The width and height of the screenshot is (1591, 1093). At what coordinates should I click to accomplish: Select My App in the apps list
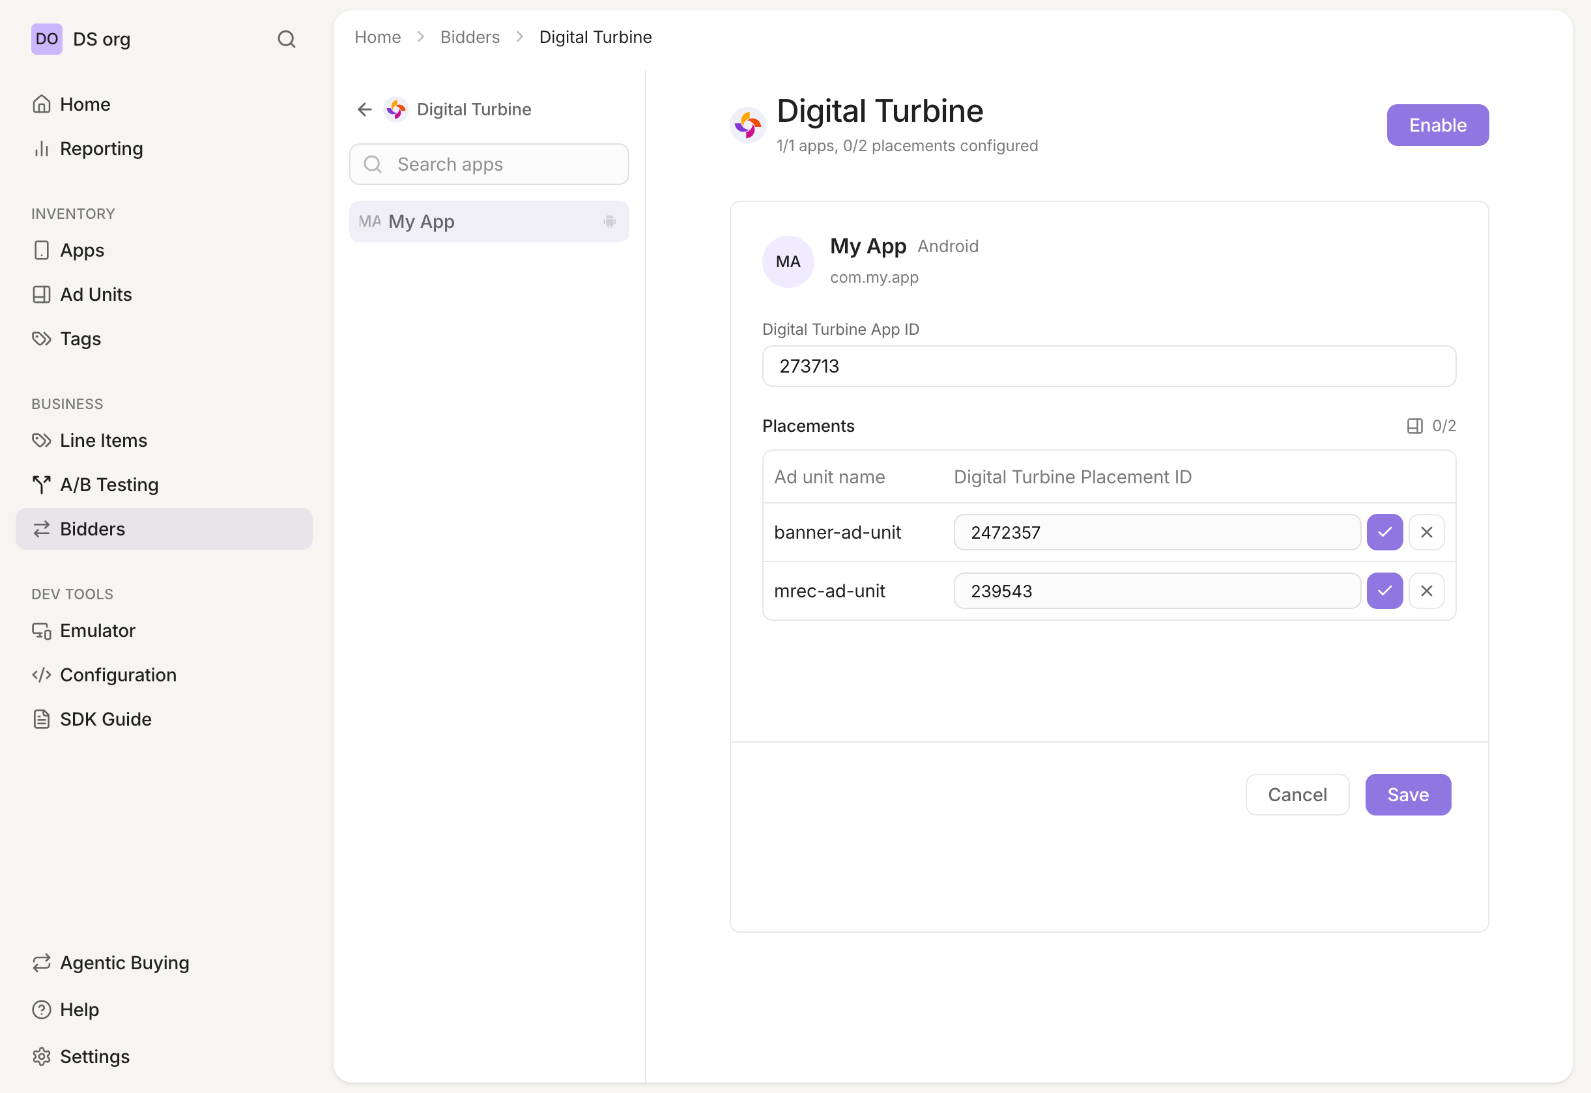[x=489, y=221]
